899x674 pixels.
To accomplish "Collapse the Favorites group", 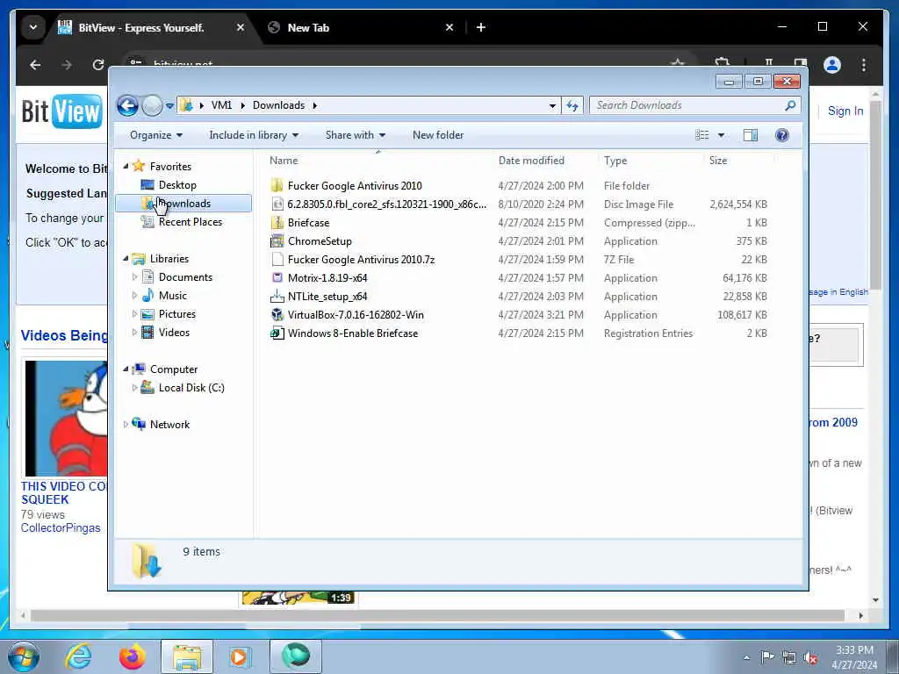I will [x=126, y=166].
